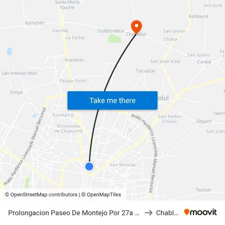Select the truncated Chabl... destination text
The width and height of the screenshot is (225, 225).
(x=167, y=213)
